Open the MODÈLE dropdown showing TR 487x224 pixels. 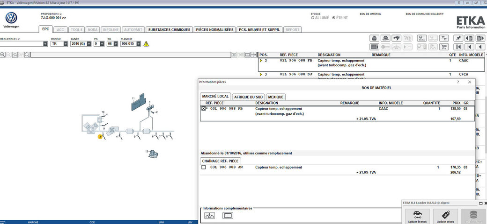coord(66,44)
